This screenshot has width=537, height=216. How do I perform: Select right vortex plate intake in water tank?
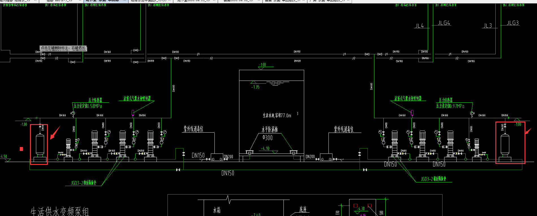293,153
